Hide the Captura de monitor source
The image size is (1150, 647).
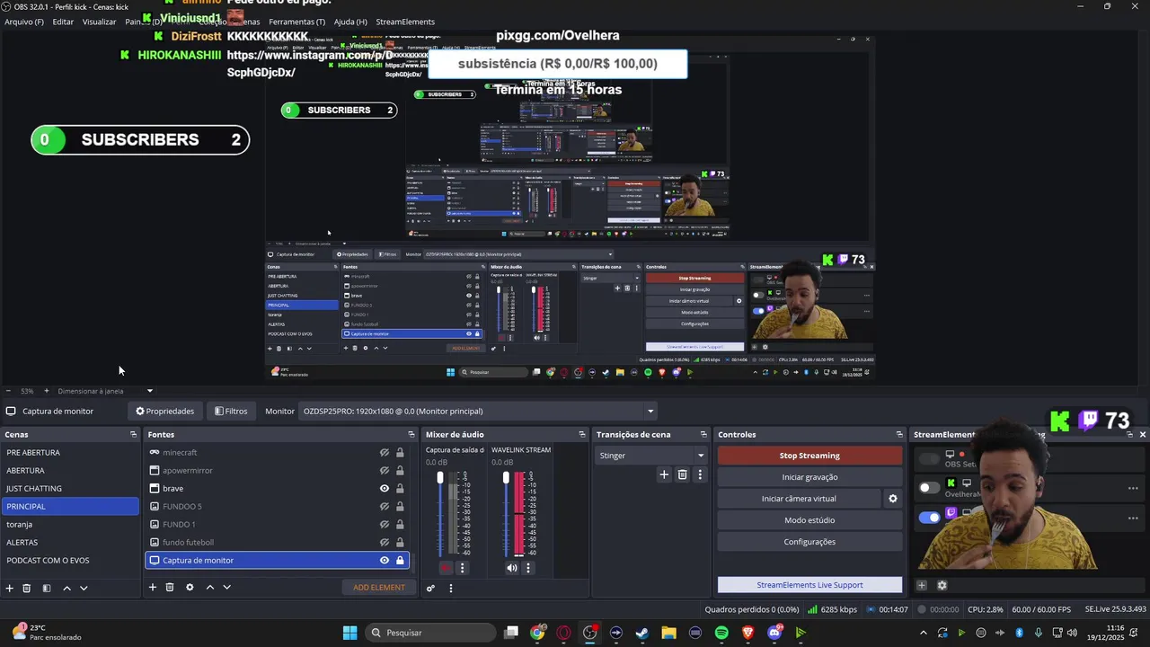[384, 561]
